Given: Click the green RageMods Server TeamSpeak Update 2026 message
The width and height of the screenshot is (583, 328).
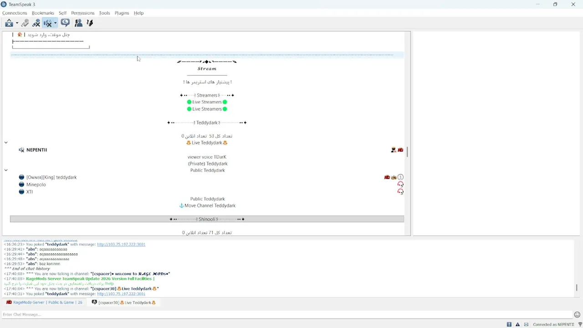Looking at the screenshot, I should 90,279.
